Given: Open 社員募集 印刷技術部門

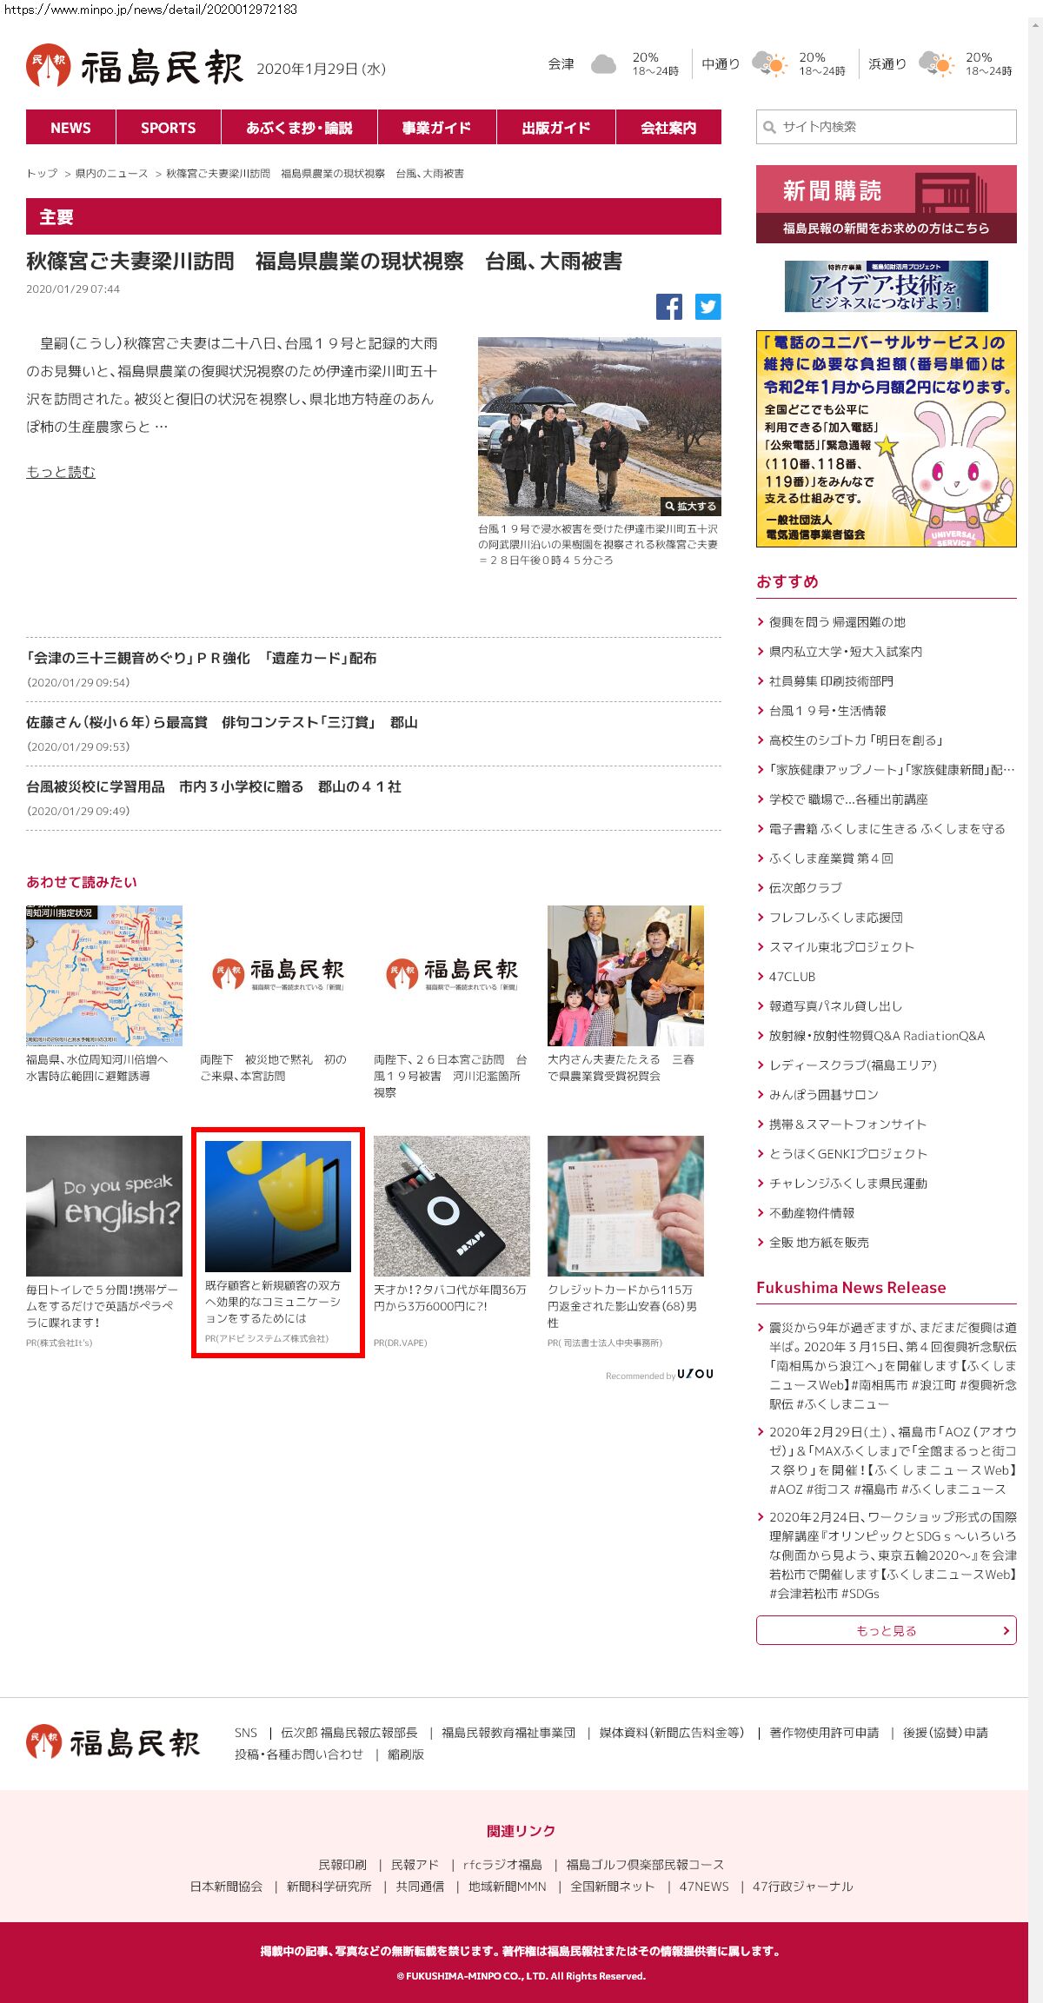Looking at the screenshot, I should tap(831, 681).
